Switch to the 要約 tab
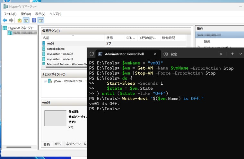 tap(46, 144)
